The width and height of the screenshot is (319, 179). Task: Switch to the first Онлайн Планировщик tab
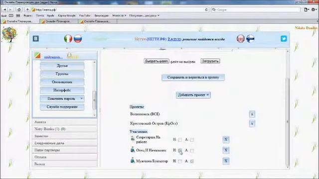point(20,21)
